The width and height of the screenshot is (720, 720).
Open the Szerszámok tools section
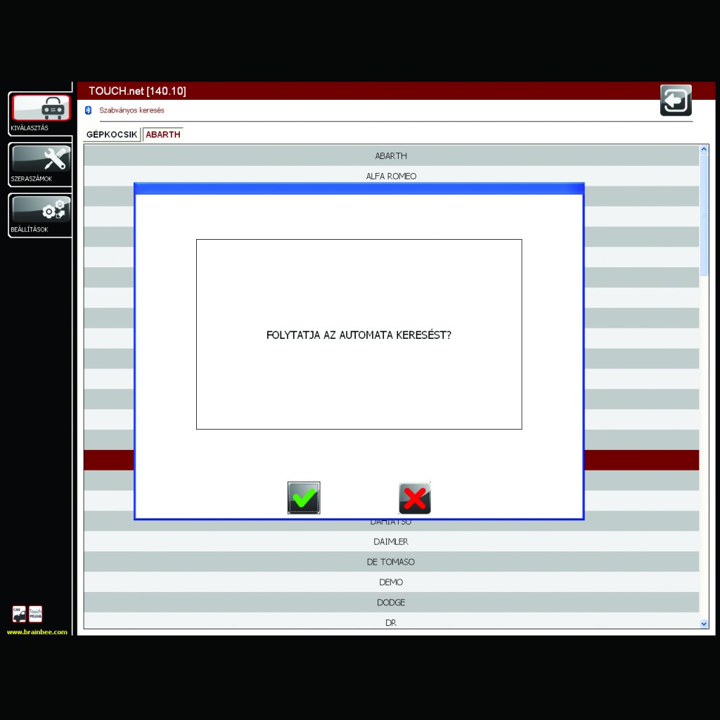tap(41, 164)
